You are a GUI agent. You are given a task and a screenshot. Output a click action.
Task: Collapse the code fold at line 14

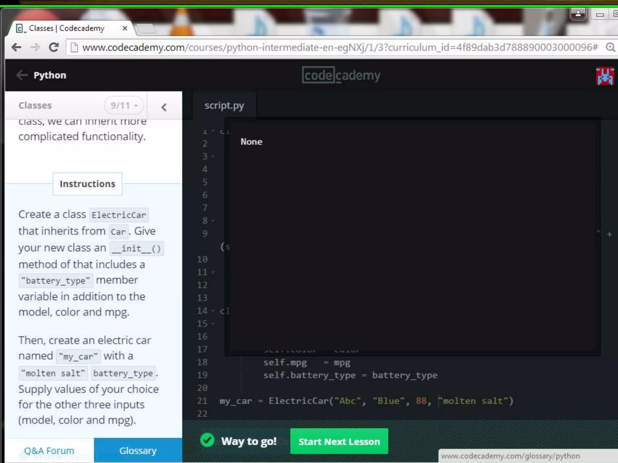(x=213, y=311)
